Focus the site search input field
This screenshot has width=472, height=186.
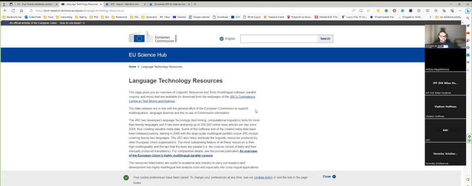coord(279,39)
